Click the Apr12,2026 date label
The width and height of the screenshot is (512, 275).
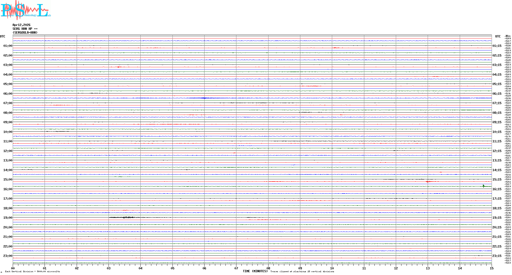[x=21, y=25]
